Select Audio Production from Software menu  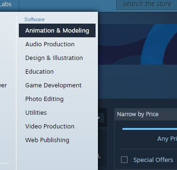[50, 44]
